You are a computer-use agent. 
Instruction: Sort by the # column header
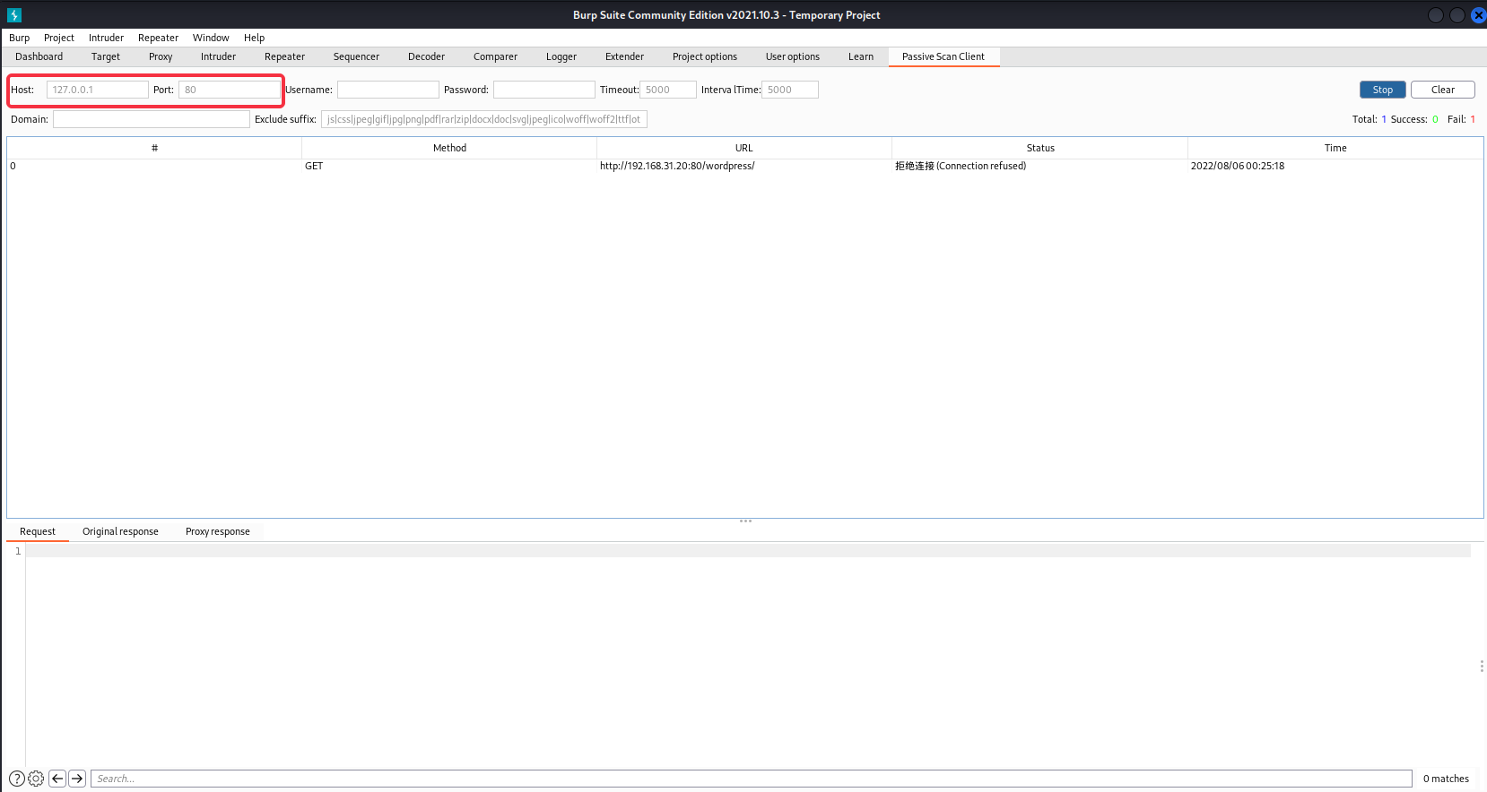(154, 148)
